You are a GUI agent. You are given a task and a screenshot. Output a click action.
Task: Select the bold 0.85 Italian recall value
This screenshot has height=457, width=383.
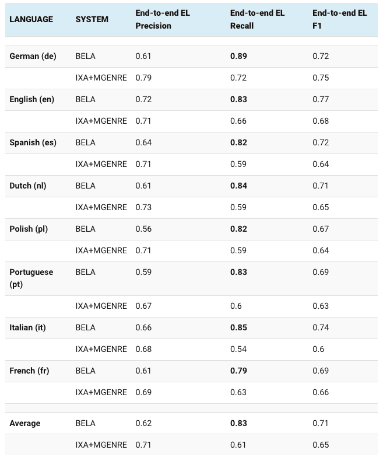click(x=238, y=327)
